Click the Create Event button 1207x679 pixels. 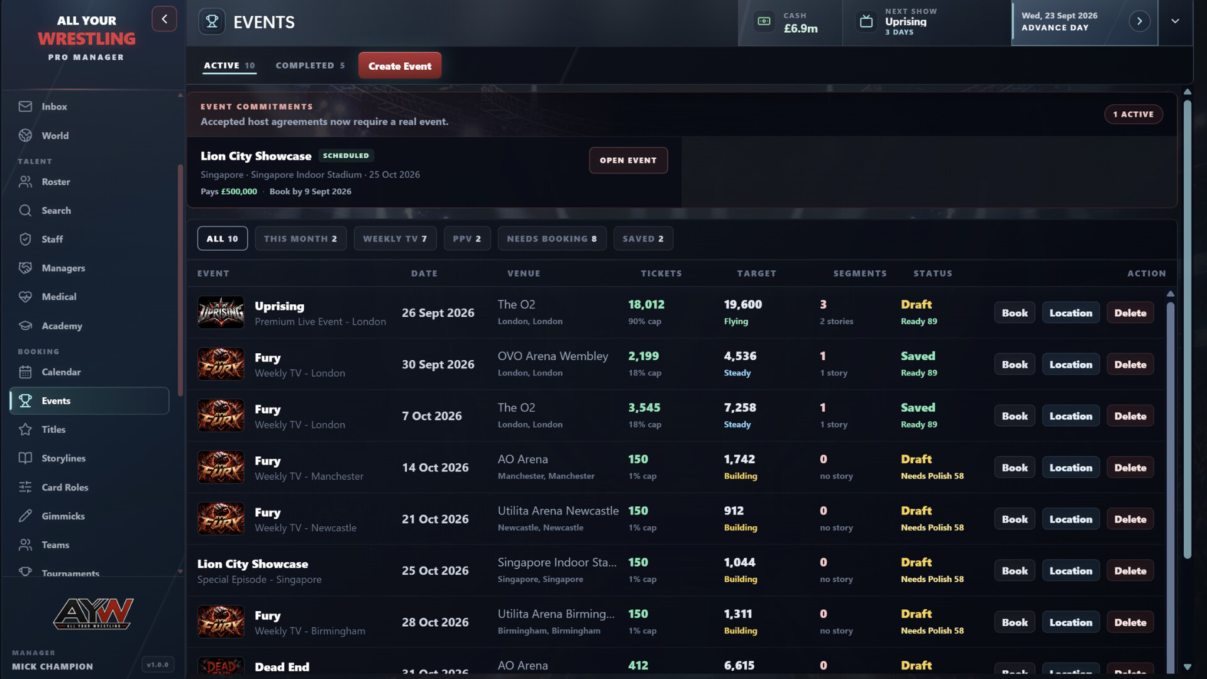pyautogui.click(x=400, y=66)
